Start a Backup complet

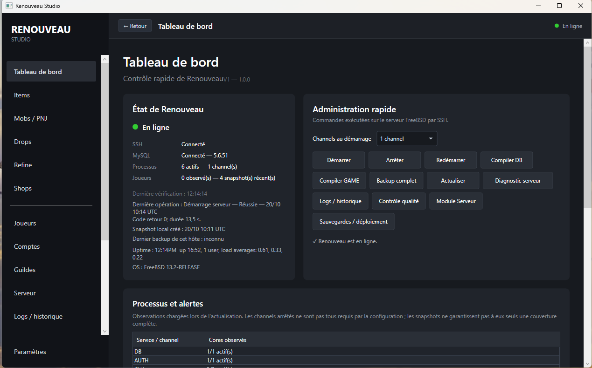(x=397, y=180)
